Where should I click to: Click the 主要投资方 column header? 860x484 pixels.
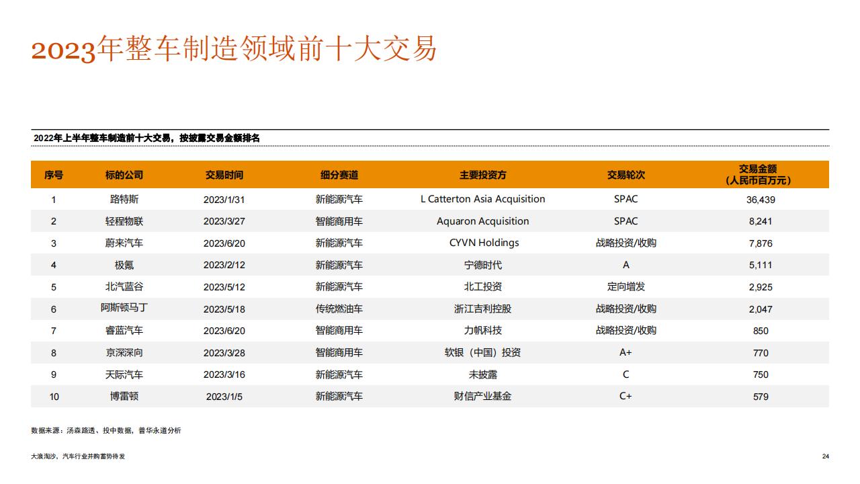click(x=483, y=175)
